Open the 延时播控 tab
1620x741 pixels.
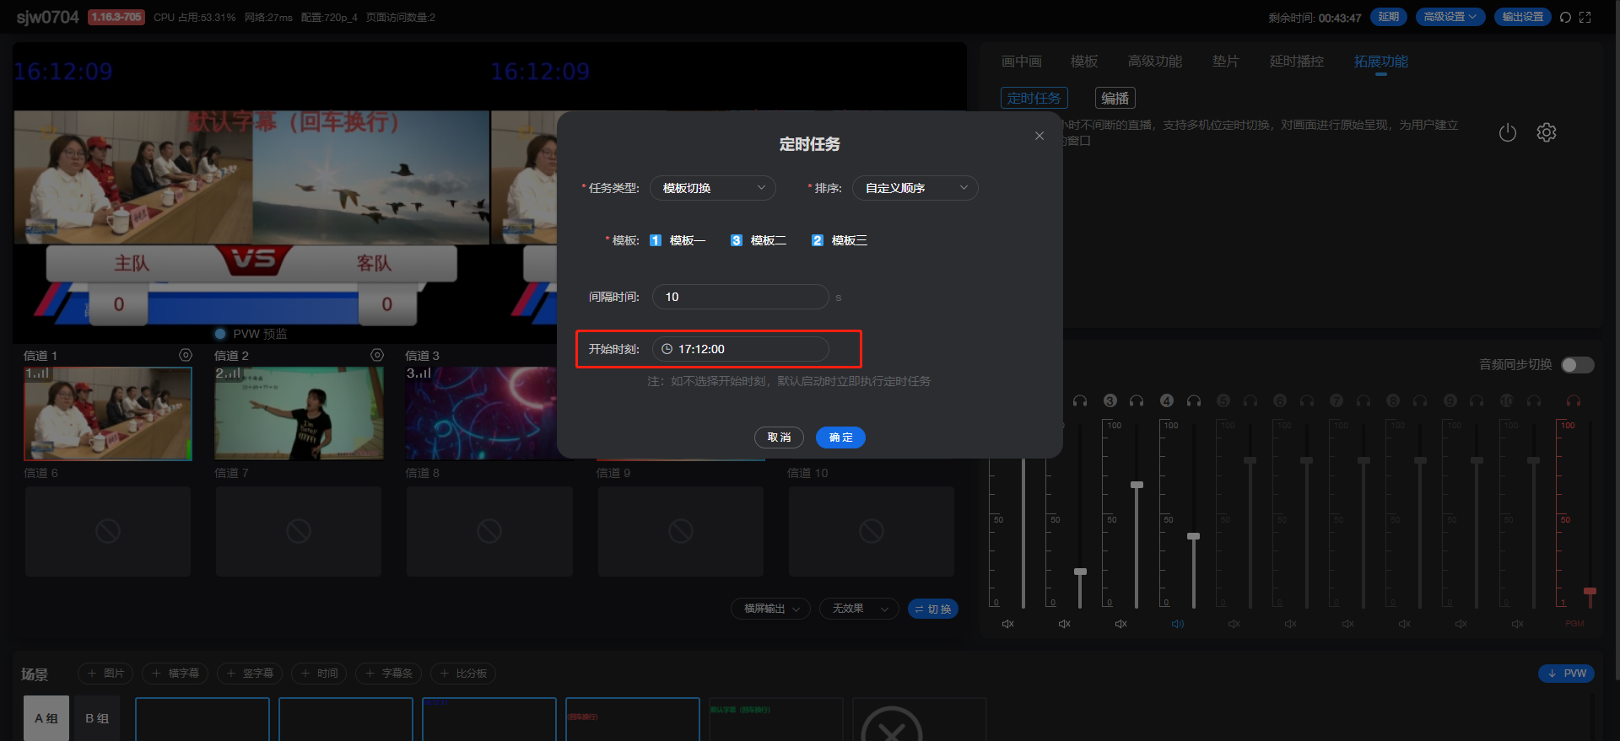click(1296, 62)
